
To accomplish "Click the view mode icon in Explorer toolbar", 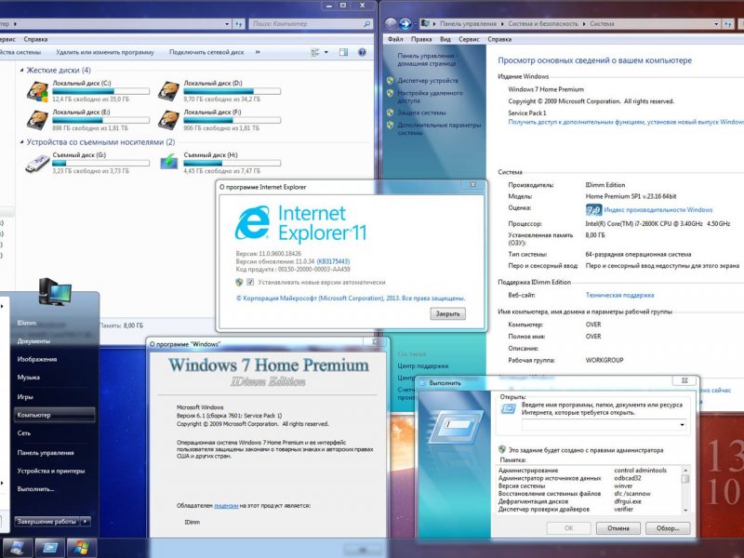I will tap(315, 53).
